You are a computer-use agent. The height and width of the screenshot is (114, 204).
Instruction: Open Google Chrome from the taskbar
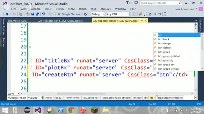(x=71, y=111)
